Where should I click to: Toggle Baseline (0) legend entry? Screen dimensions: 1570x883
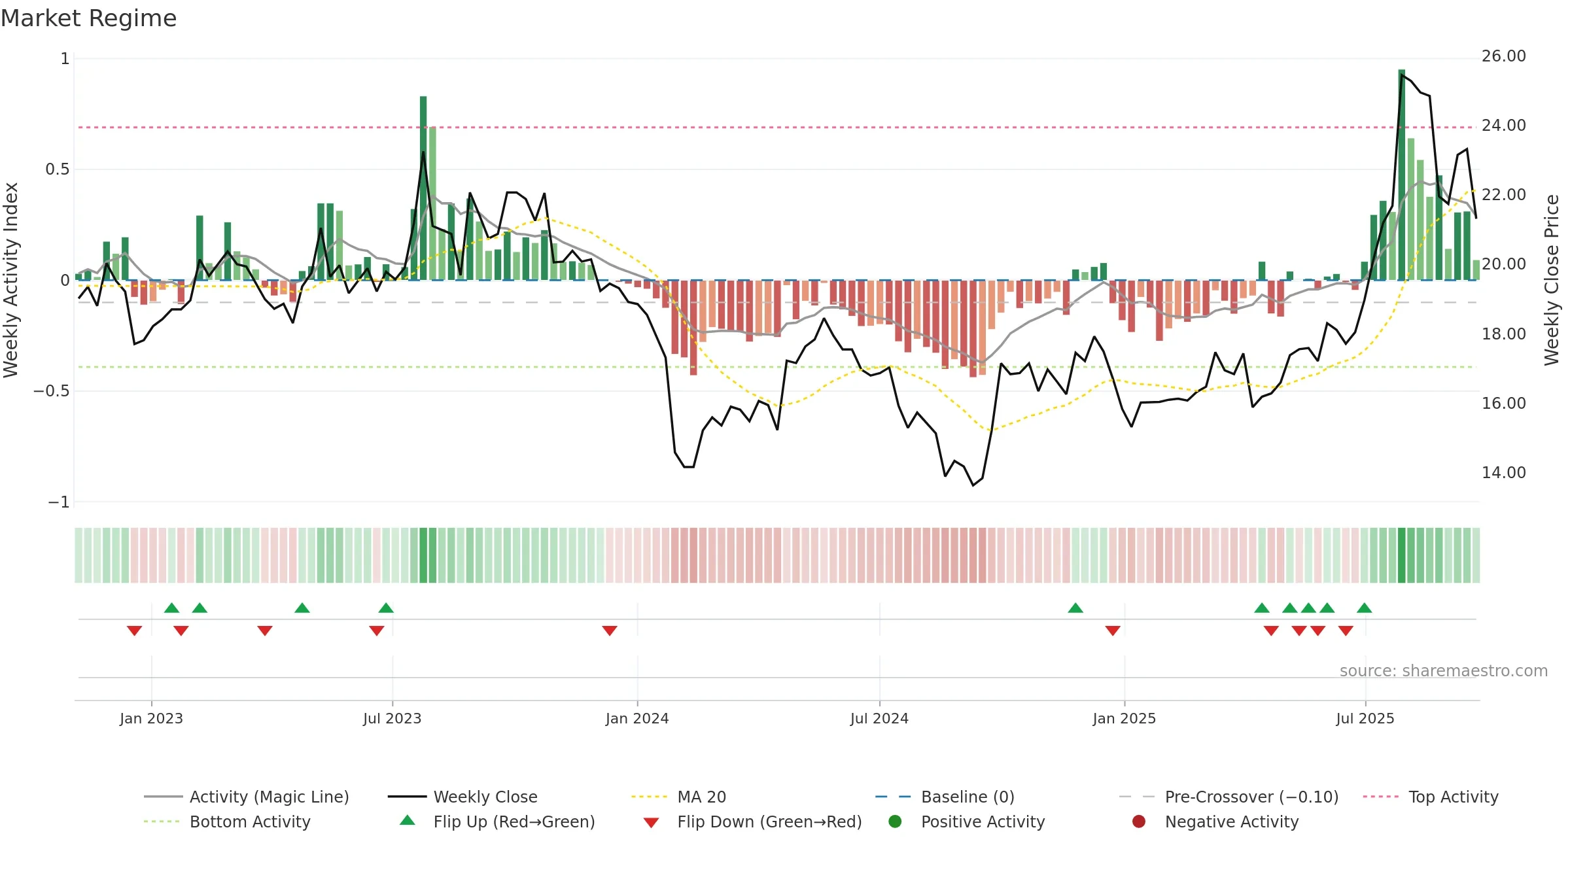(945, 797)
